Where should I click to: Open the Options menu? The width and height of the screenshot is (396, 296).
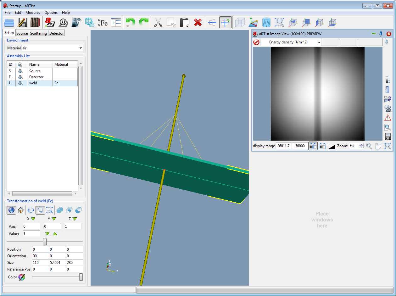point(51,13)
